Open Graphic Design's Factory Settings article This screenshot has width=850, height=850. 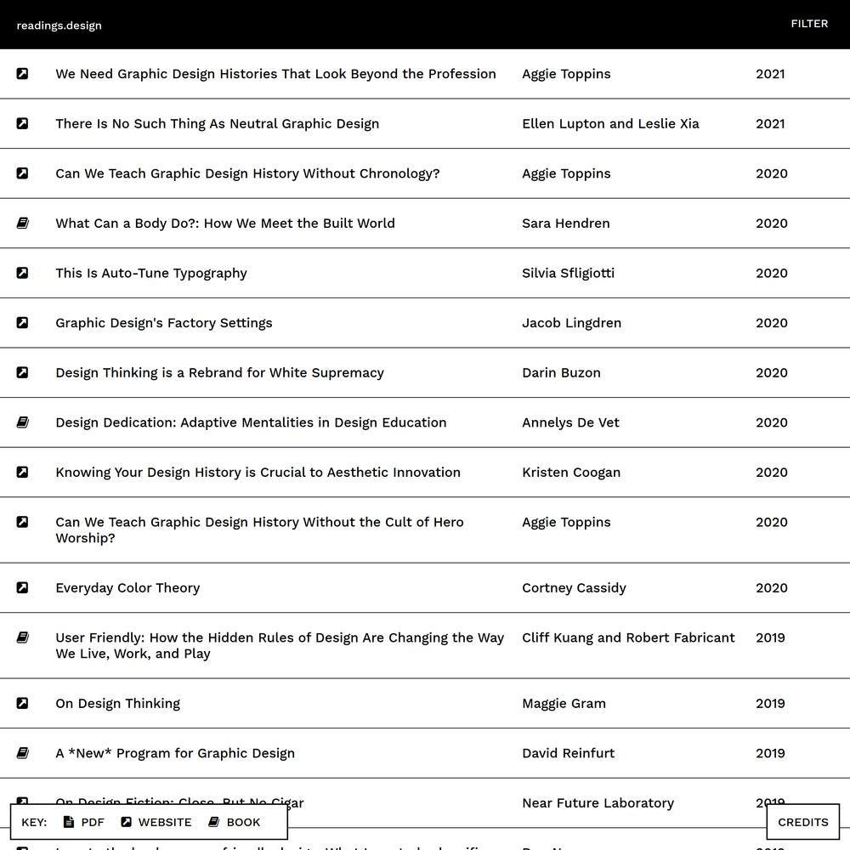coord(164,323)
